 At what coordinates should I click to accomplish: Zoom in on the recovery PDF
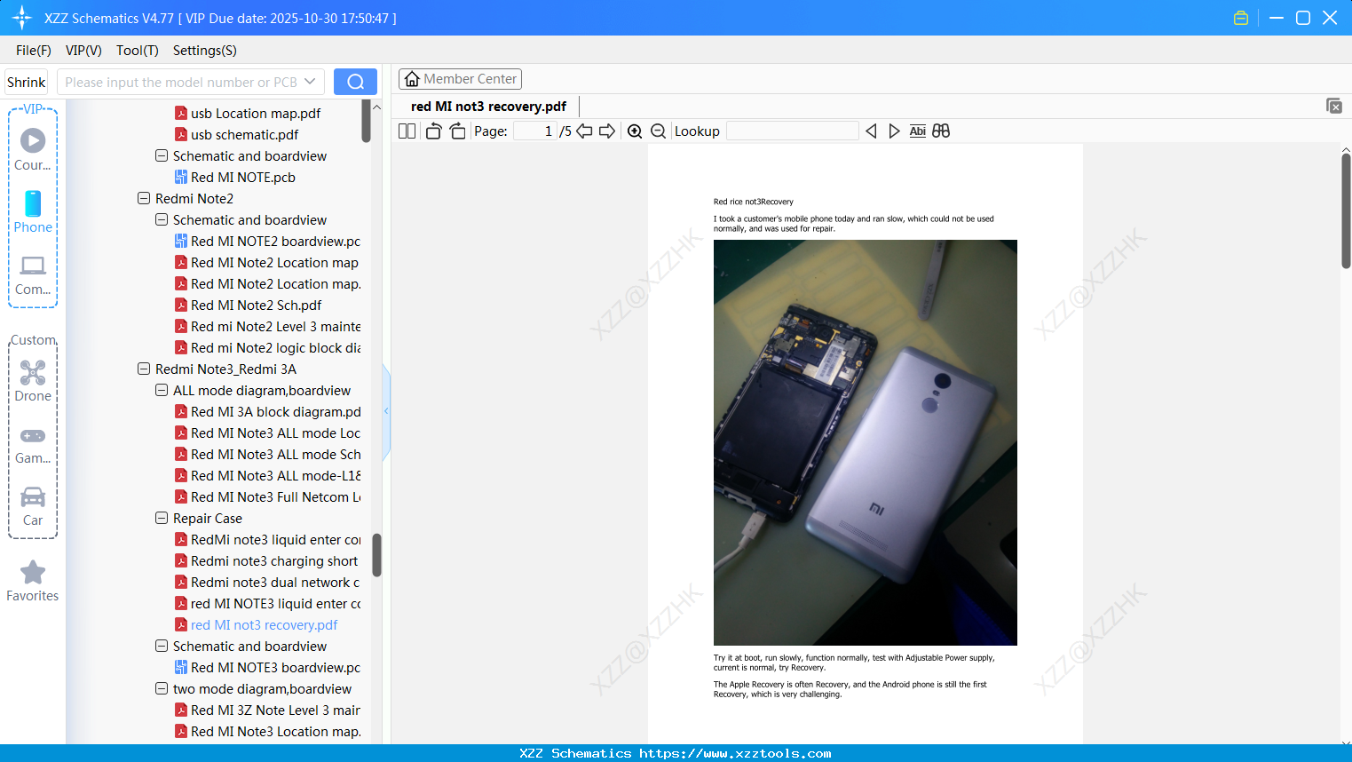tap(635, 131)
